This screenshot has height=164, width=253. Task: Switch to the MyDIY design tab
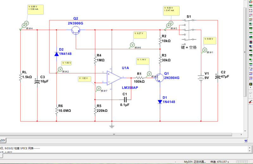pos(3,141)
